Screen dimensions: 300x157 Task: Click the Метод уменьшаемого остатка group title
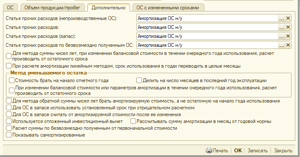pos(49,73)
